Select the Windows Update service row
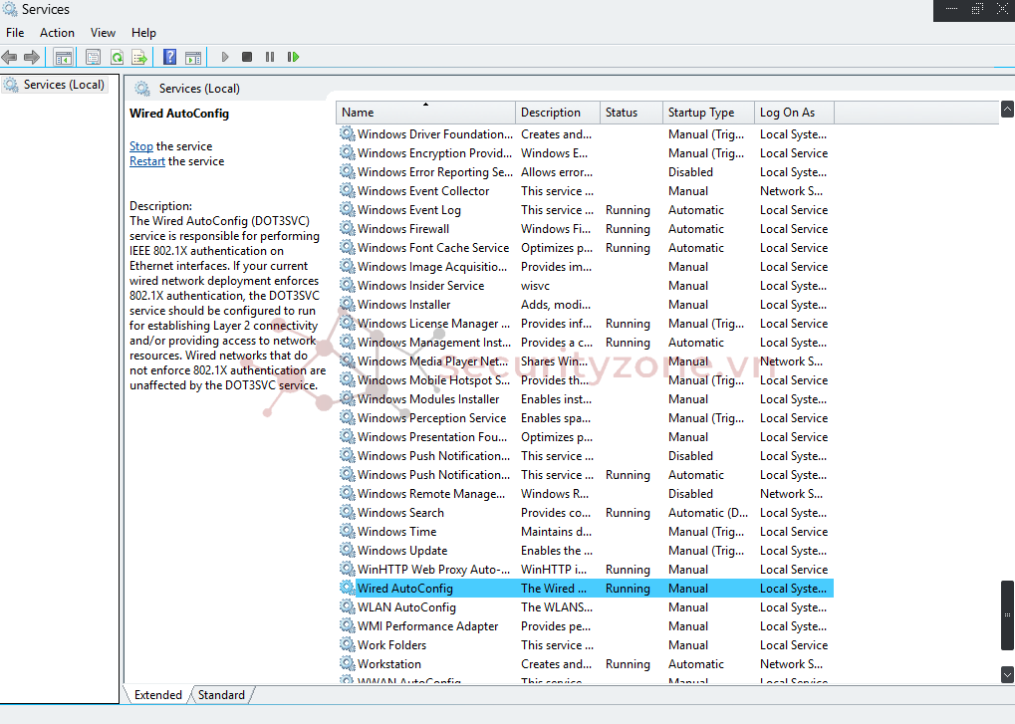1015x724 pixels. (x=402, y=551)
